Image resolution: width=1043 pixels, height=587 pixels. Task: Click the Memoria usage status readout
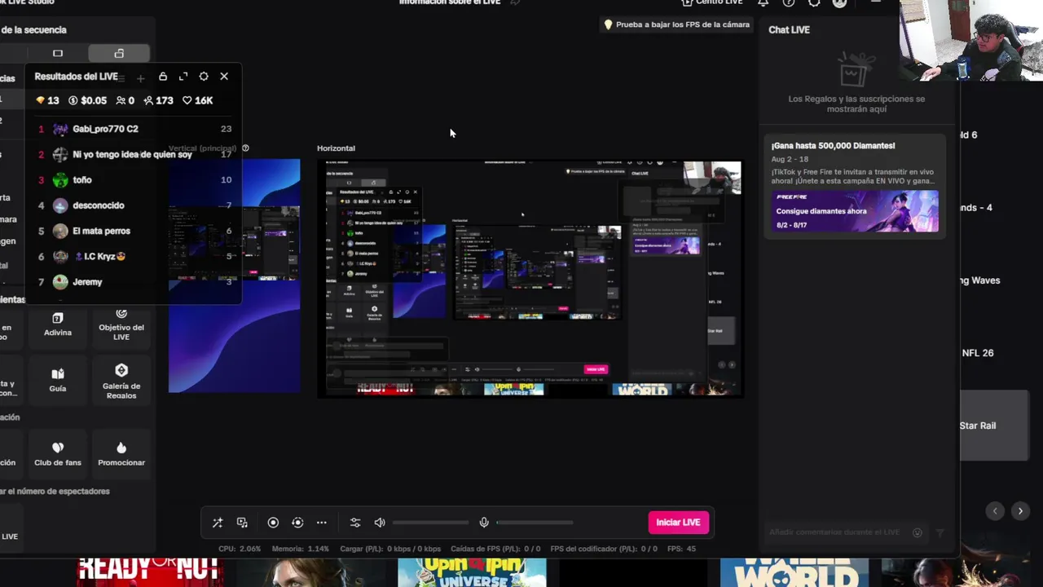[x=301, y=549]
